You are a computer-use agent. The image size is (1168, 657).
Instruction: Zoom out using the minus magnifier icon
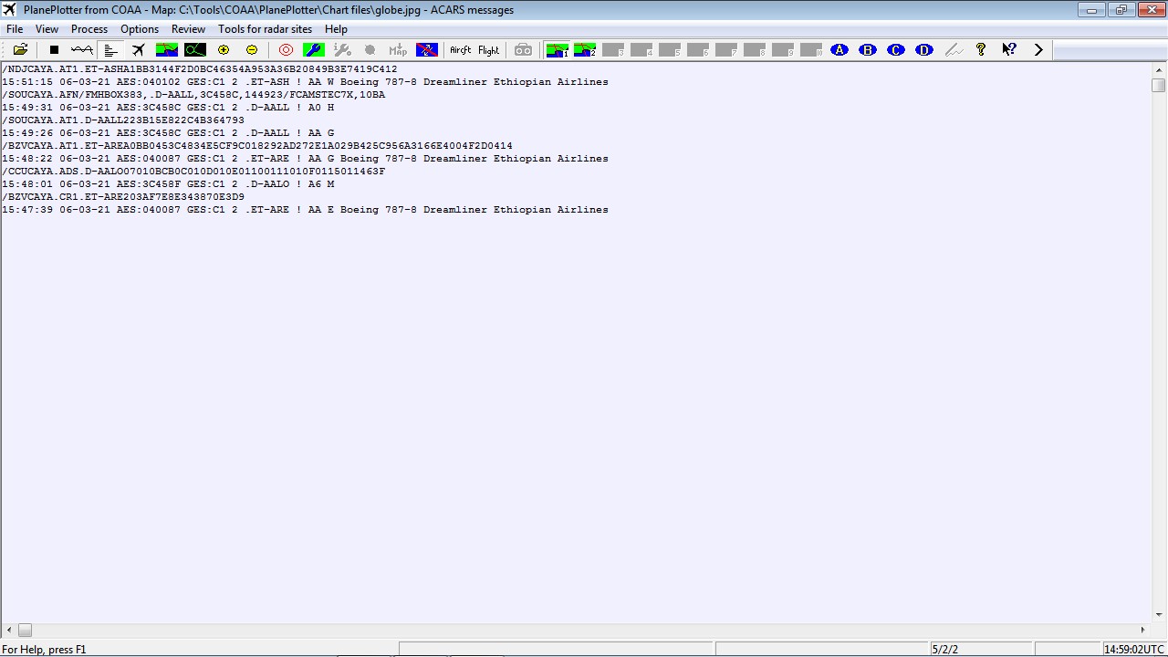(x=251, y=49)
